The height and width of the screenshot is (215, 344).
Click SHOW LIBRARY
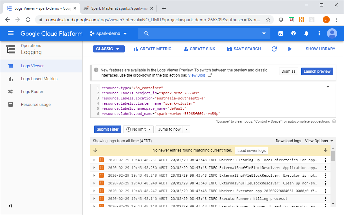click(320, 49)
